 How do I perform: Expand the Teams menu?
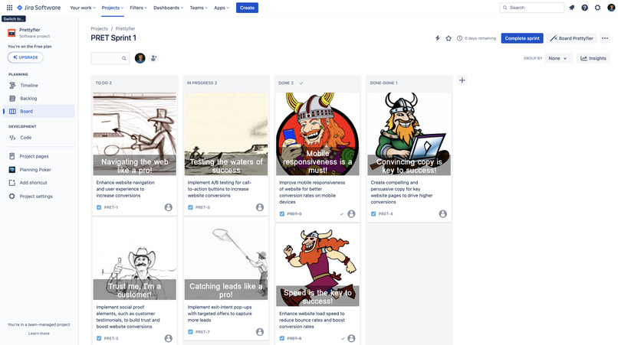(199, 8)
